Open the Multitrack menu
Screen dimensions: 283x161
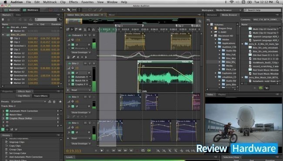tap(50, 2)
